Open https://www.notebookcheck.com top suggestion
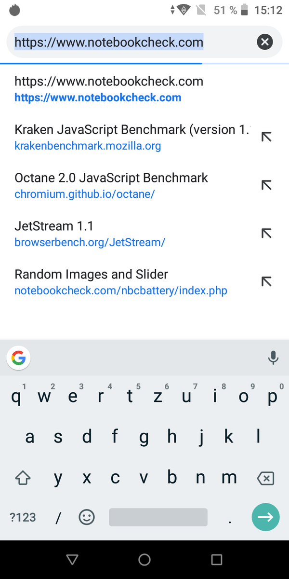This screenshot has height=579, width=289. point(109,89)
